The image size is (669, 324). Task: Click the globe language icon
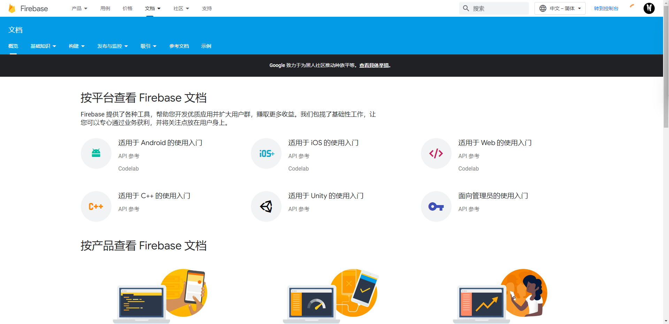click(543, 8)
